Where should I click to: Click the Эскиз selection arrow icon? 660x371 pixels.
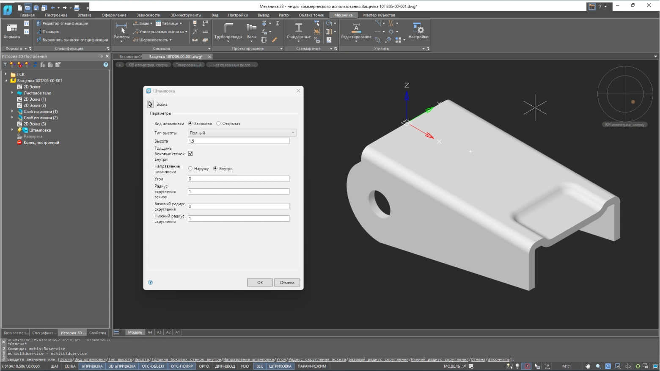point(150,104)
